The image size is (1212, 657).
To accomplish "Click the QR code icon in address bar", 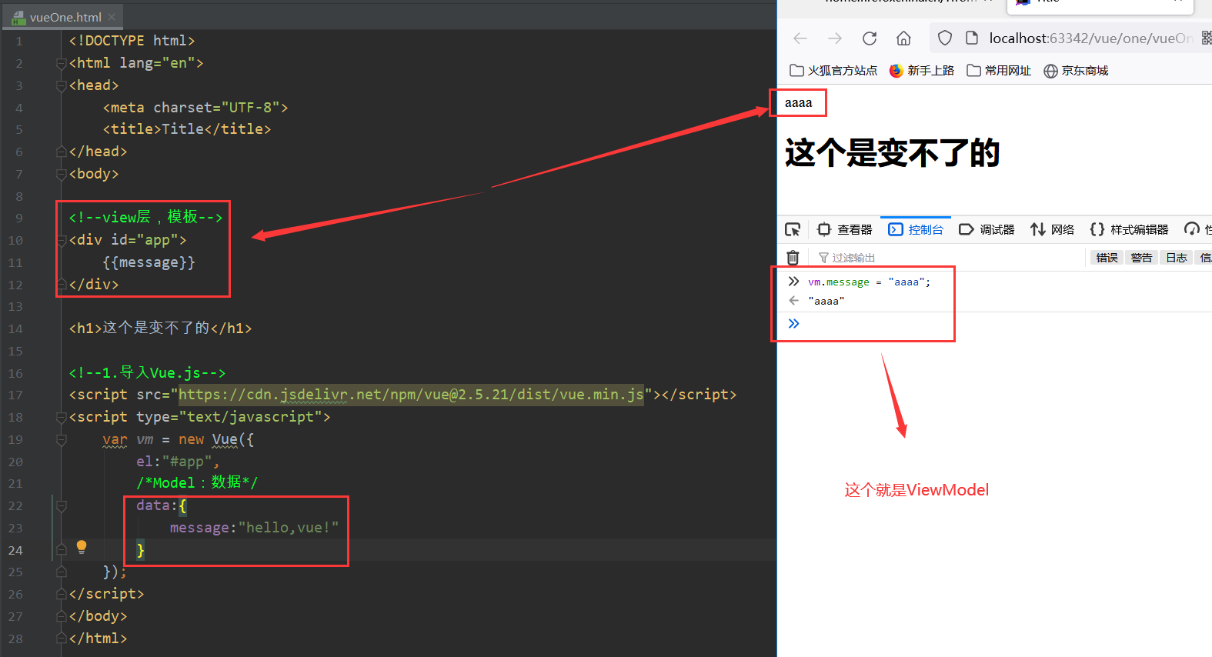I will click(1207, 38).
